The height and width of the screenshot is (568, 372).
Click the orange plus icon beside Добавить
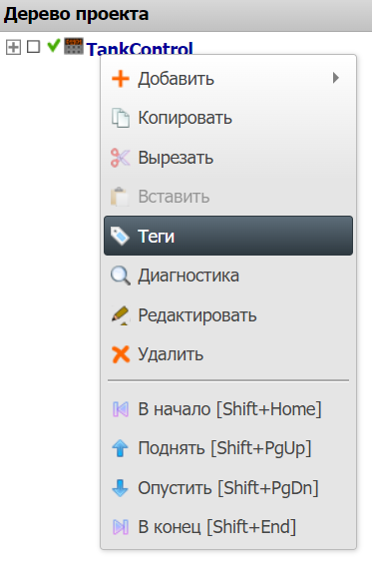coord(121,79)
